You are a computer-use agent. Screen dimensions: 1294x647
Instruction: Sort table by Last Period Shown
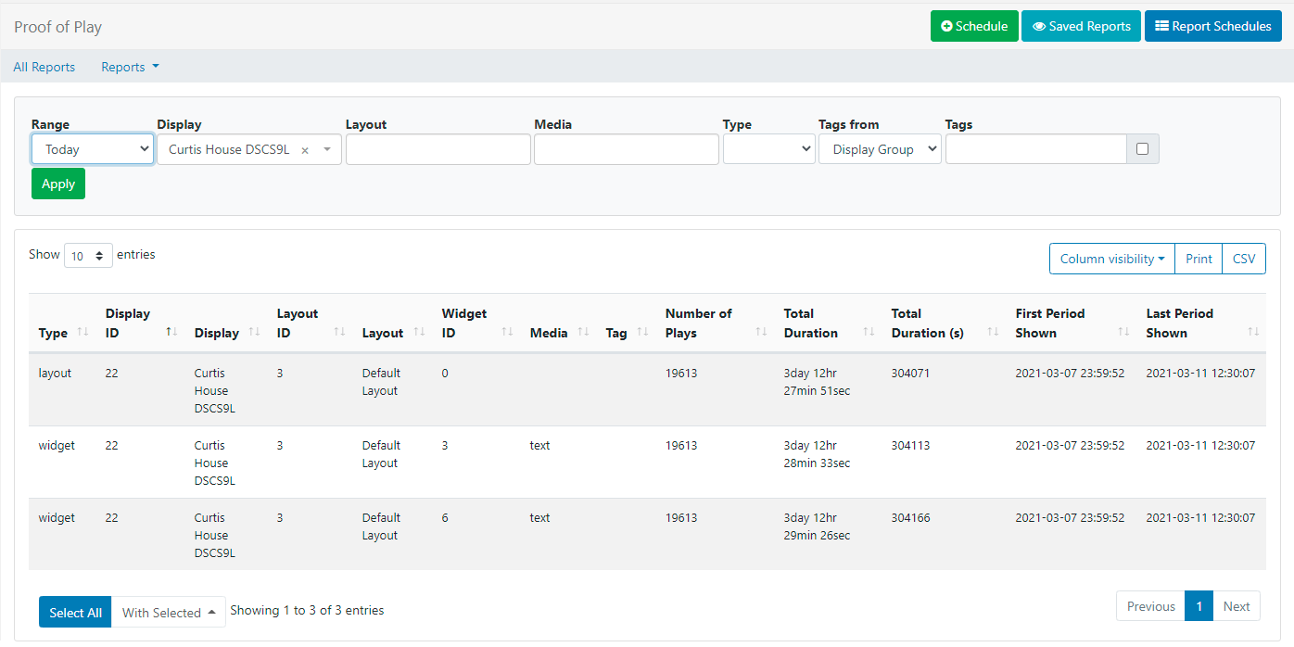[x=1201, y=323]
